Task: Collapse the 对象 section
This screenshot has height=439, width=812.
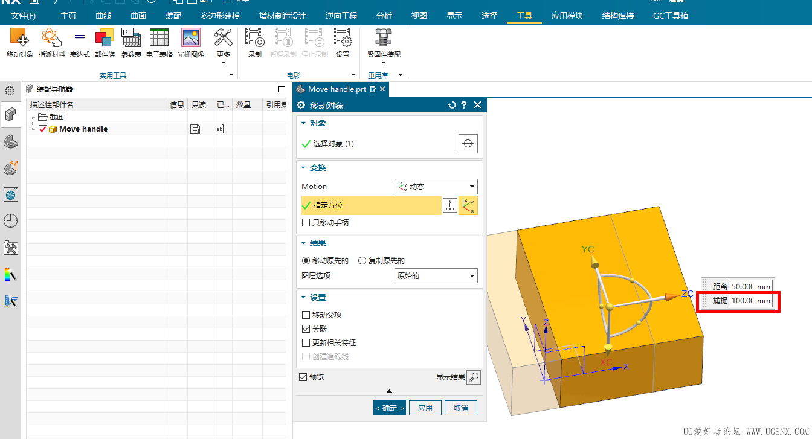Action: click(x=304, y=123)
